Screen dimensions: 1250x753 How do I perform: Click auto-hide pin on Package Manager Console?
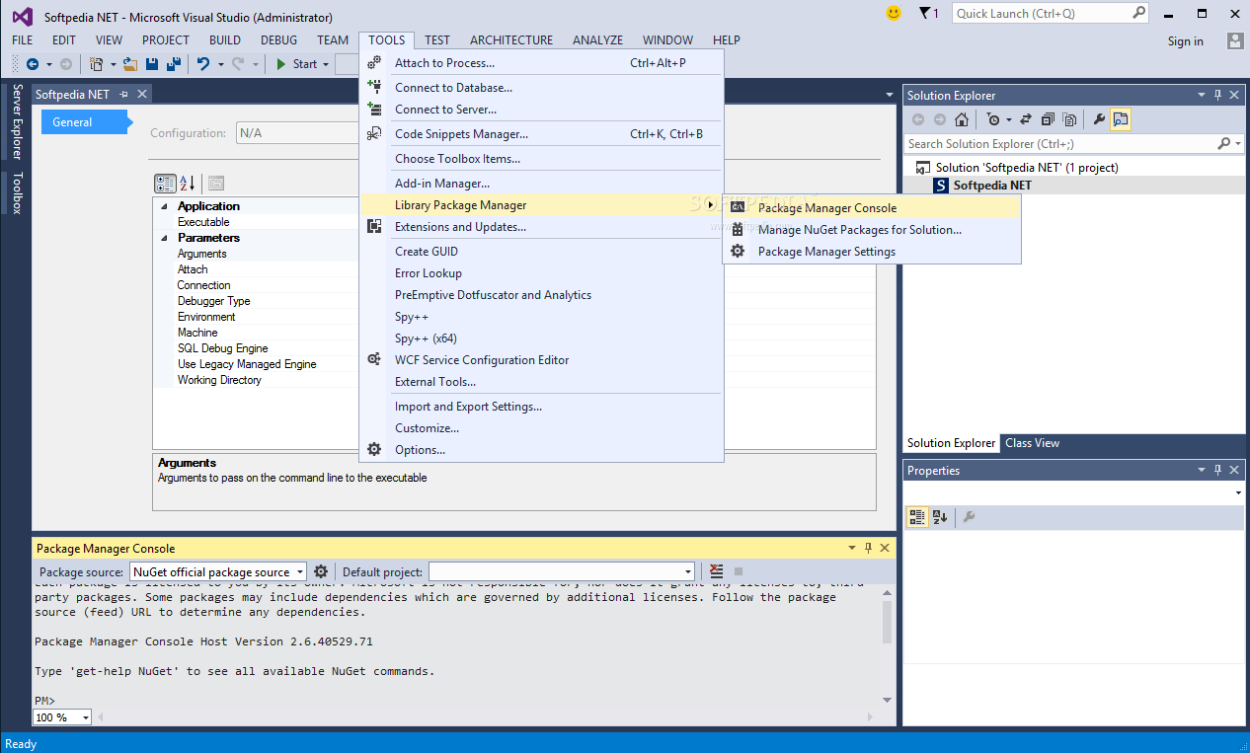868,548
